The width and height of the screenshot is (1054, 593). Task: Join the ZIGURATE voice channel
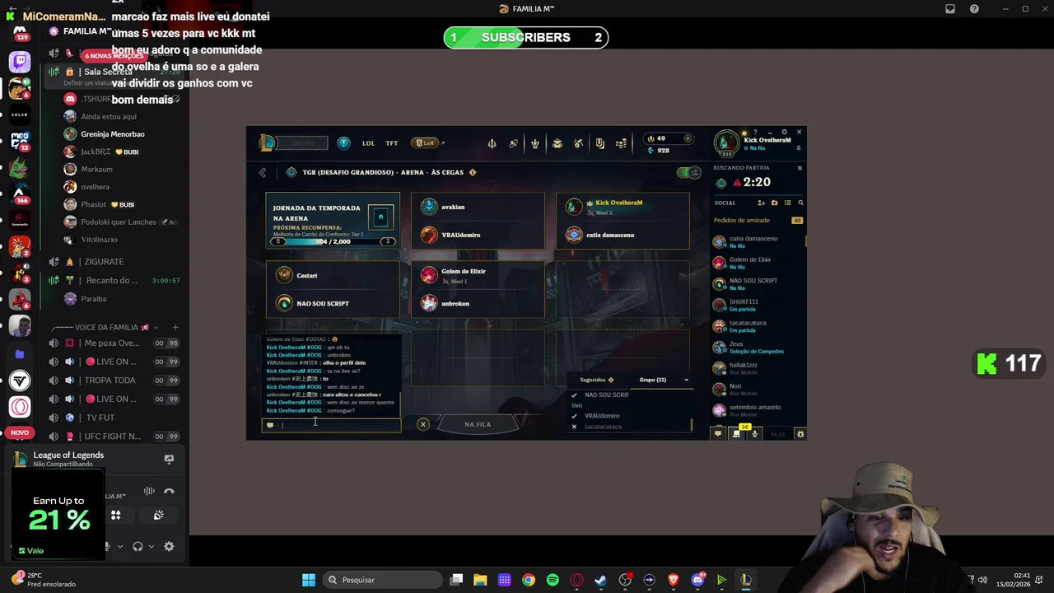[x=115, y=262]
